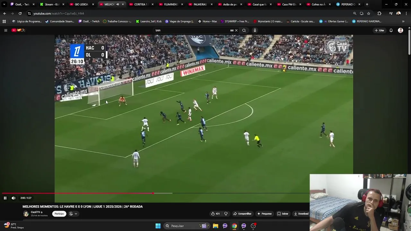This screenshot has height=231, width=411.
Task: Open YouTube notifications bell
Action: point(391,30)
